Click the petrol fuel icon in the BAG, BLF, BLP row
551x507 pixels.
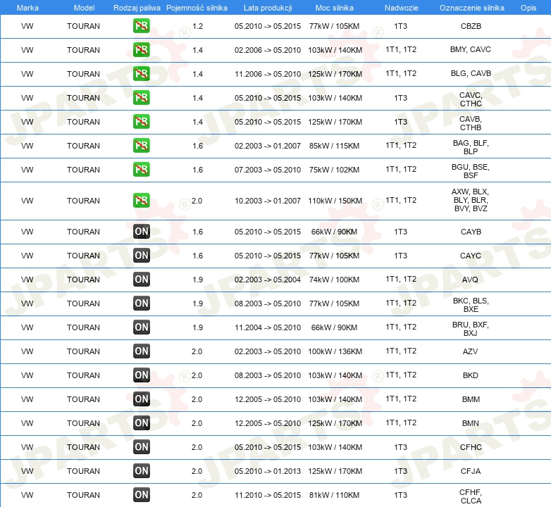click(141, 145)
